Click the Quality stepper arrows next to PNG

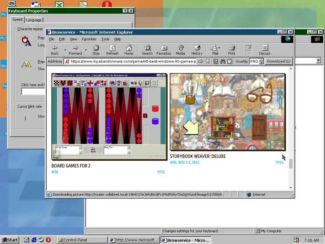pos(262,61)
